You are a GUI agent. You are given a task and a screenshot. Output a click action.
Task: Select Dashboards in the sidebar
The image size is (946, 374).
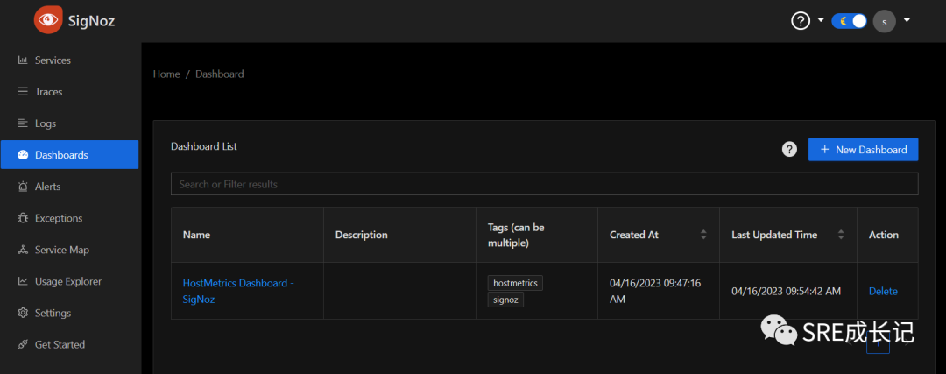pos(70,154)
